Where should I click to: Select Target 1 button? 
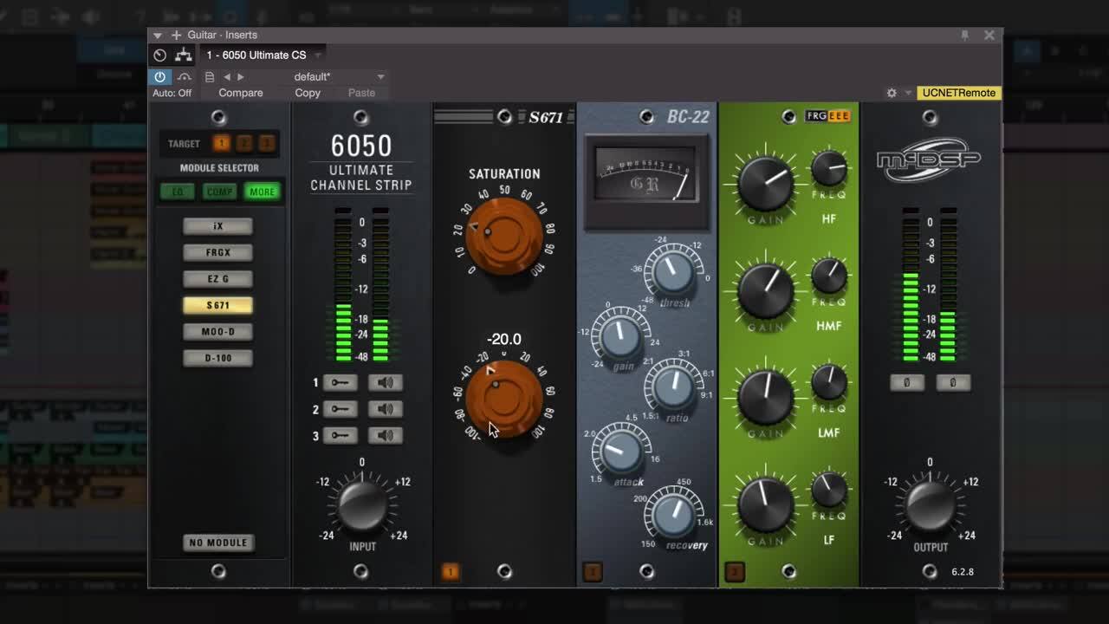222,144
